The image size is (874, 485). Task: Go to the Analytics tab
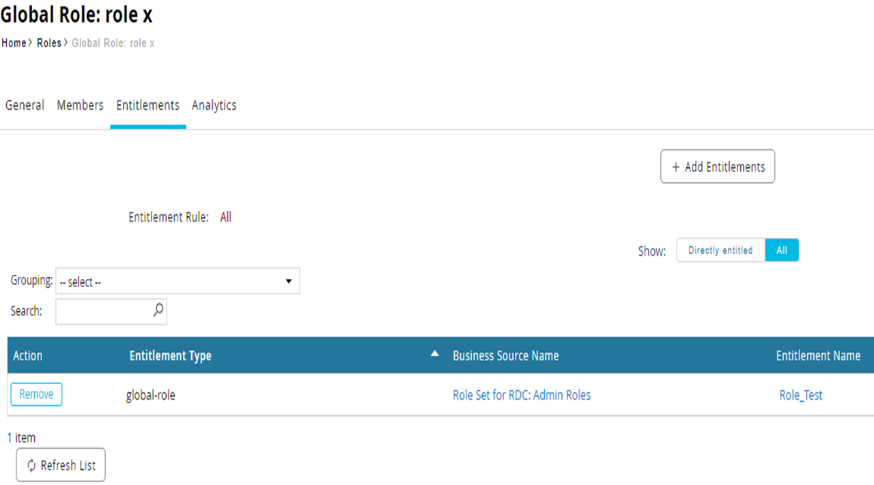214,105
